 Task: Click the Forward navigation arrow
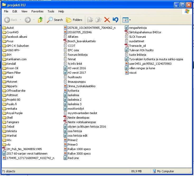pyautogui.click(x=28, y=20)
